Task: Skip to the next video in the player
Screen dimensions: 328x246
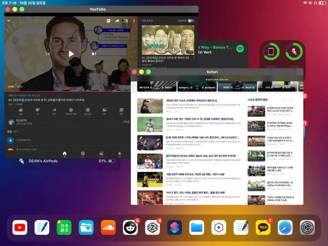Action: (x=94, y=54)
